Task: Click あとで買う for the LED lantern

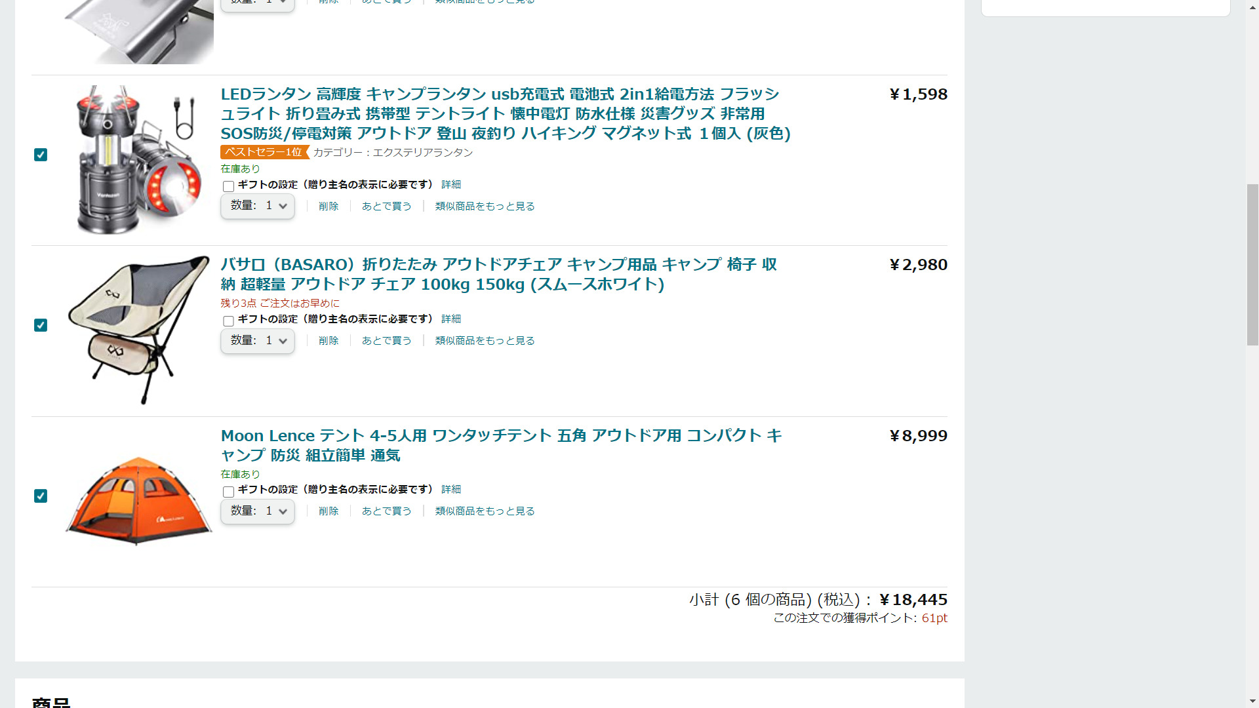Action: pyautogui.click(x=386, y=206)
